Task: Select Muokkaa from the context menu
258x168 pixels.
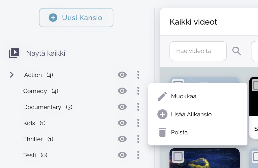Action: 184,96
